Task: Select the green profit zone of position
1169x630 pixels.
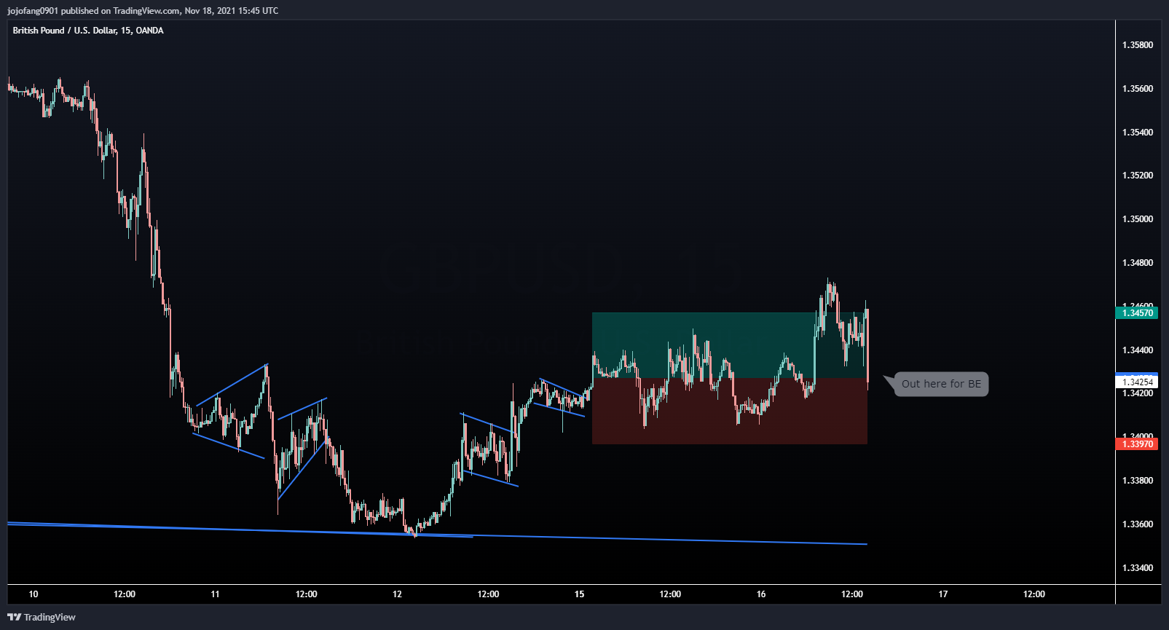Action: click(x=730, y=345)
